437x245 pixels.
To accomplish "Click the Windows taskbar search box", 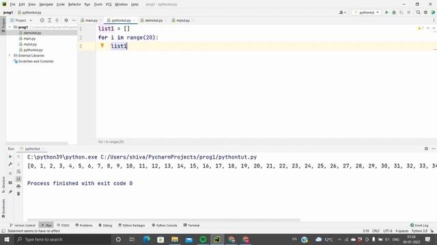I will point(62,239).
